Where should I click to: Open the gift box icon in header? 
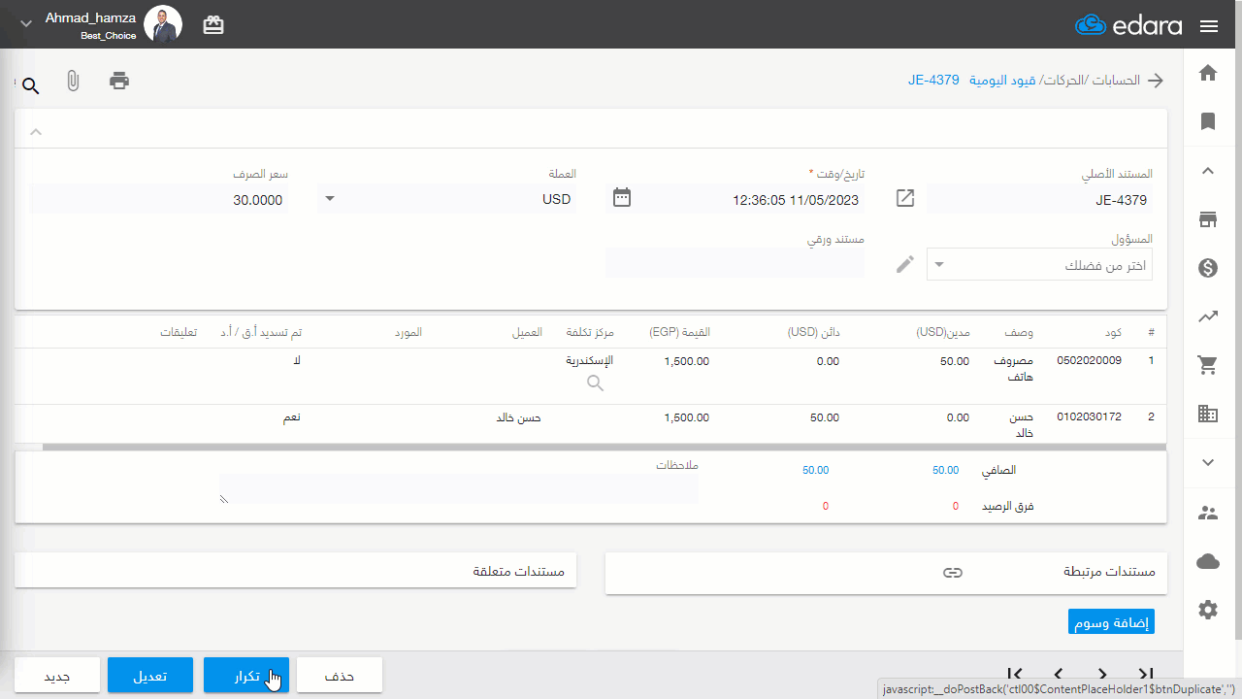[213, 26]
